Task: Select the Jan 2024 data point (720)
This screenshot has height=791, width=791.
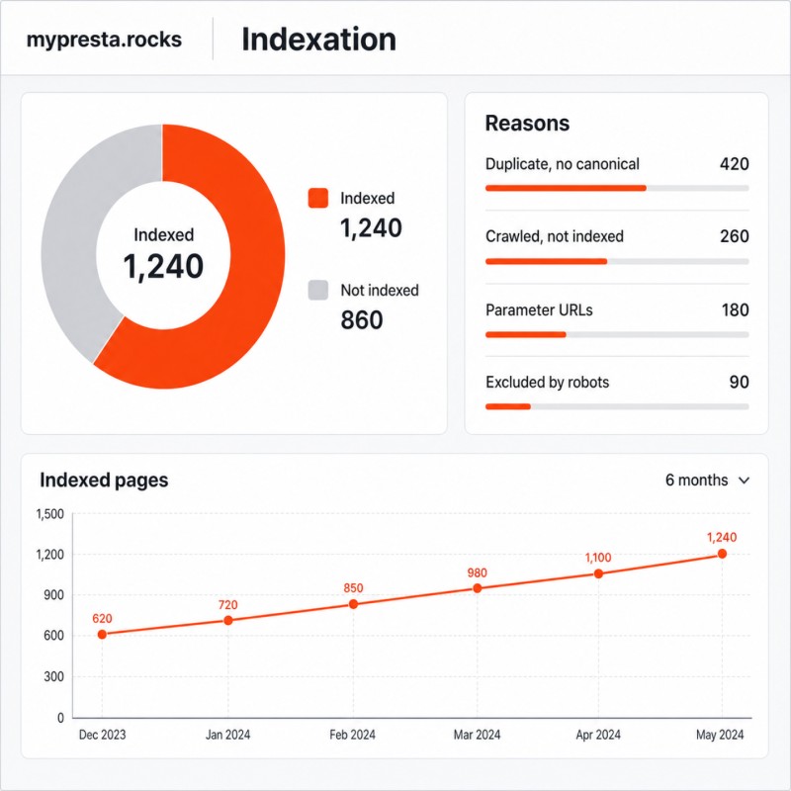Action: point(228,620)
